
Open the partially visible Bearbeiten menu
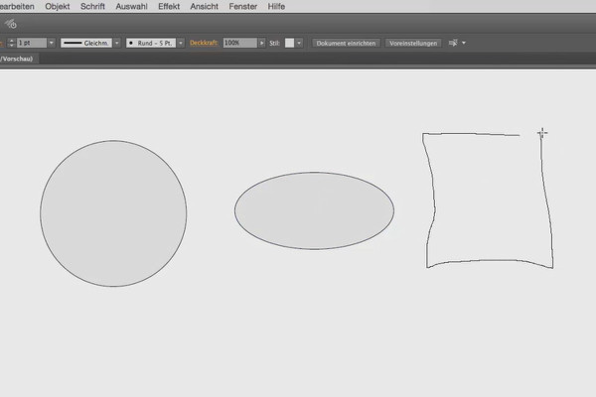point(17,7)
